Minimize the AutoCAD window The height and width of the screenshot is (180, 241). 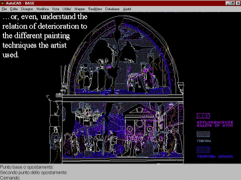228,3
